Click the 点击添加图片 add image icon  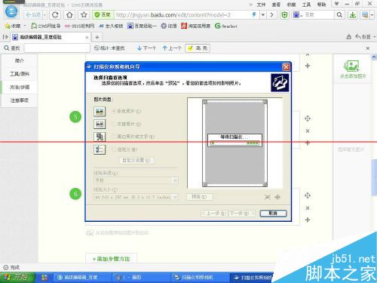[352, 66]
